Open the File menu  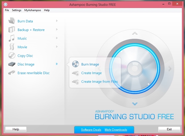7,10
